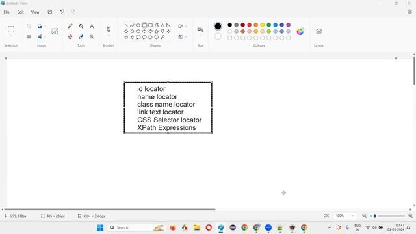Screen dimensions: 416x234
Task: Expand the Brushes dropdown arrow
Action: pyautogui.click(x=109, y=36)
